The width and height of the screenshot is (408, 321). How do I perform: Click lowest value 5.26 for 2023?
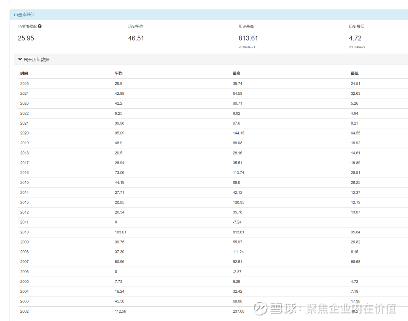(x=354, y=103)
